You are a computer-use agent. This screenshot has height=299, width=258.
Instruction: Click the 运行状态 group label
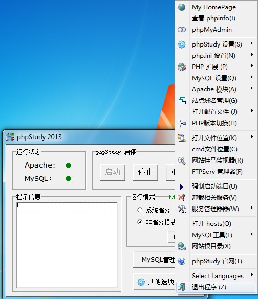pyautogui.click(x=29, y=152)
